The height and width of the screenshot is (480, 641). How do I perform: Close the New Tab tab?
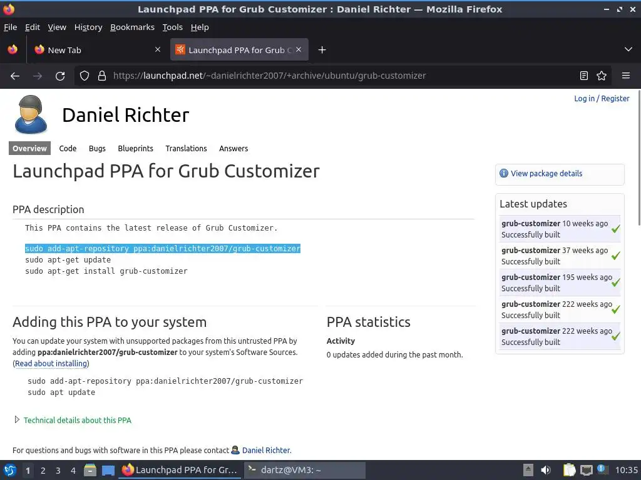point(158,49)
